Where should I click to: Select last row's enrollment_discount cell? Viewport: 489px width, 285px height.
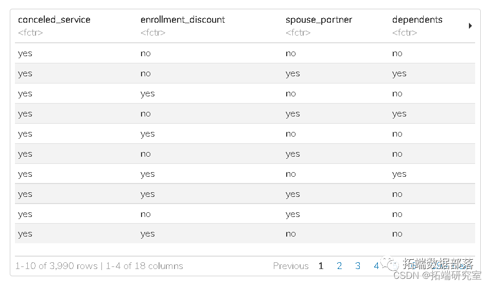(148, 233)
